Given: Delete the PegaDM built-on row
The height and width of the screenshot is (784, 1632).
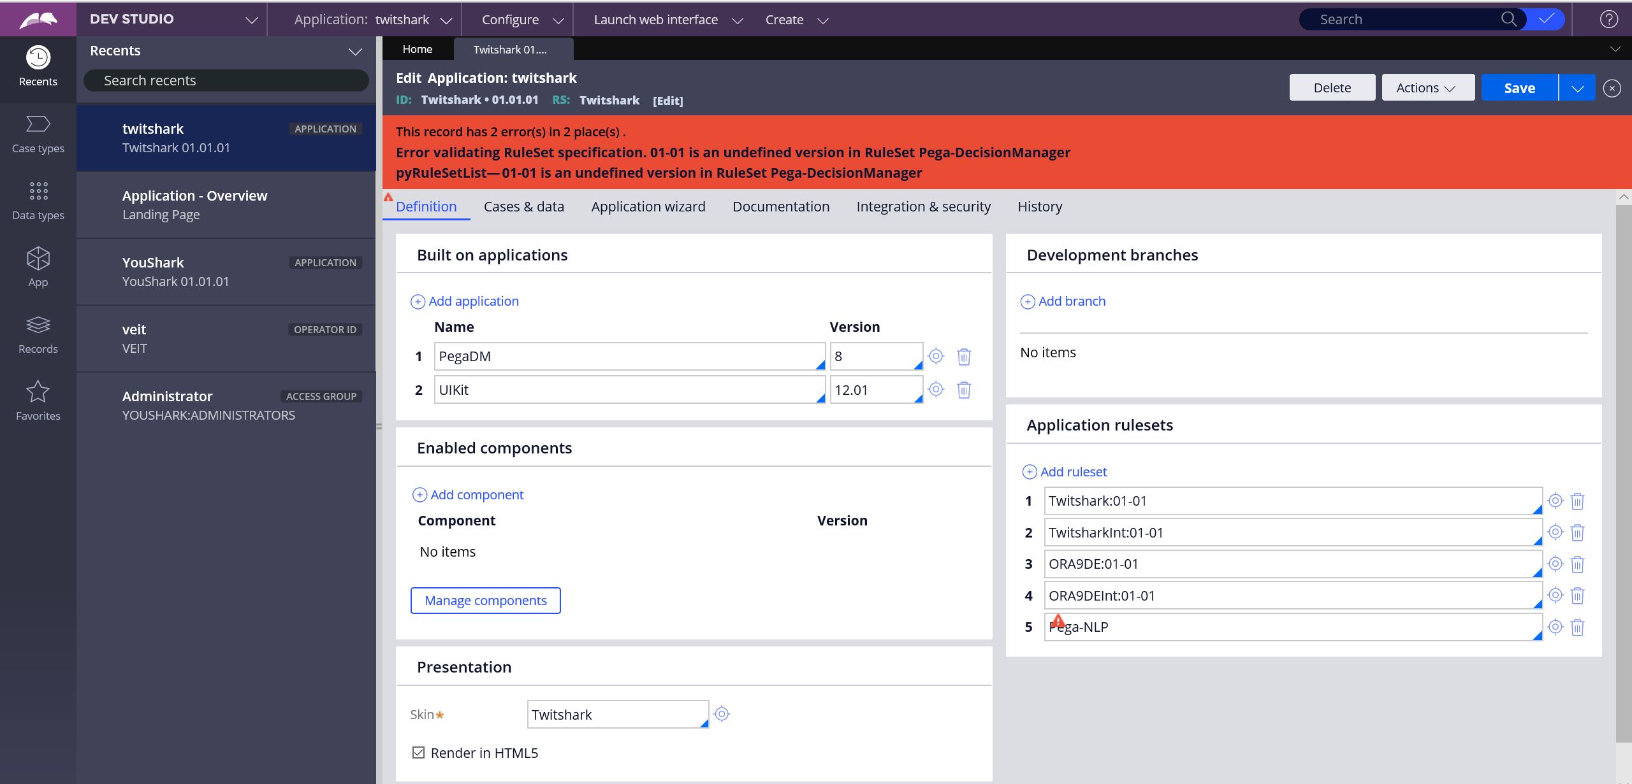Looking at the screenshot, I should [963, 357].
